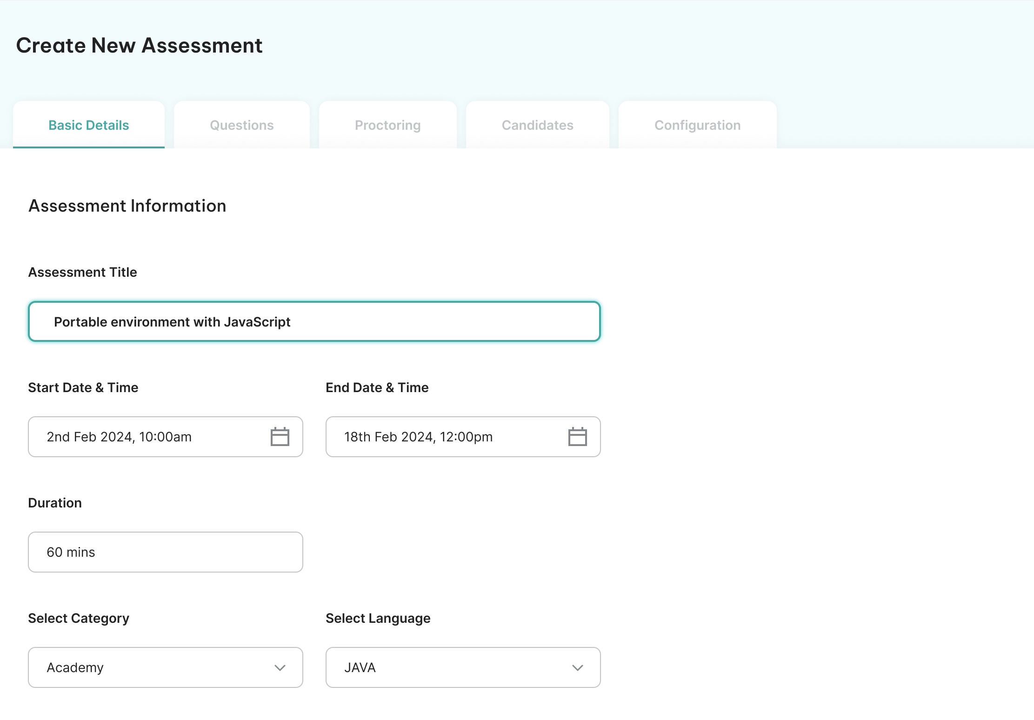Click the Select Language dropdown chevron
Screen dimensions: 1034x720
point(578,667)
